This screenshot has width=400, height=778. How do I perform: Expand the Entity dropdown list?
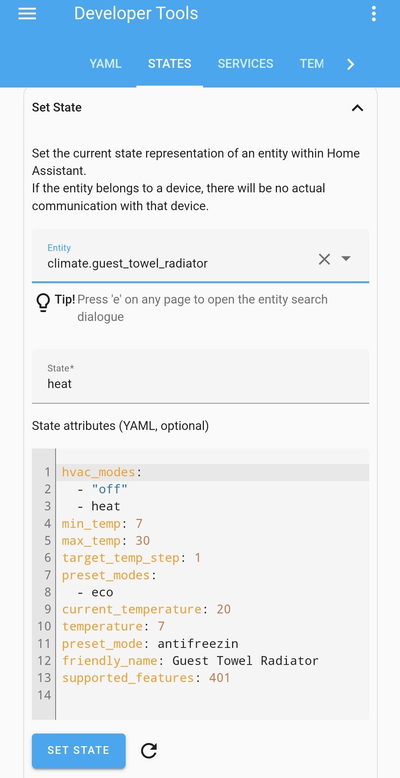[x=346, y=259]
